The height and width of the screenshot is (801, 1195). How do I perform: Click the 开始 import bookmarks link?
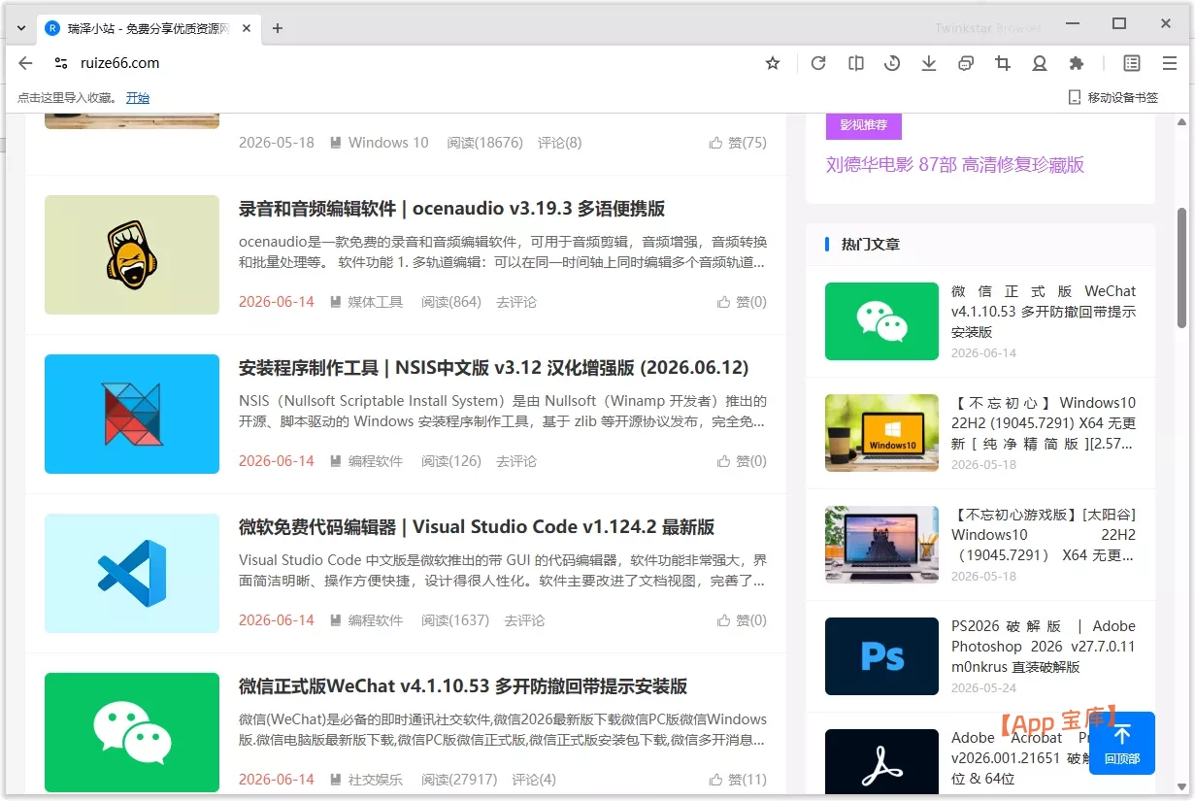coord(138,97)
